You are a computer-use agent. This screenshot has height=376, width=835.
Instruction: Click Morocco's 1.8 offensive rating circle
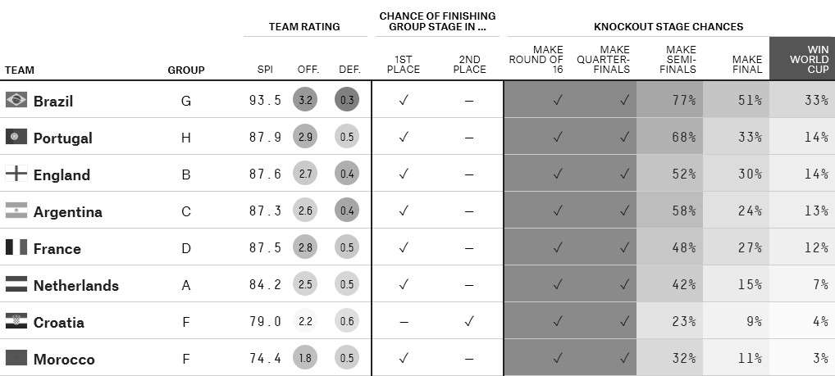click(306, 358)
